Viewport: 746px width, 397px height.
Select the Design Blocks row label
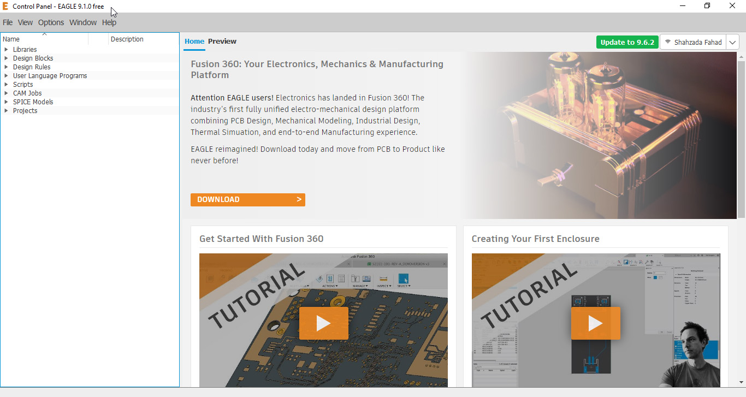coord(33,58)
